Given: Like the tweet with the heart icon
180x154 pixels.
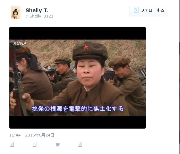Looking at the screenshot, I should 58,144.
